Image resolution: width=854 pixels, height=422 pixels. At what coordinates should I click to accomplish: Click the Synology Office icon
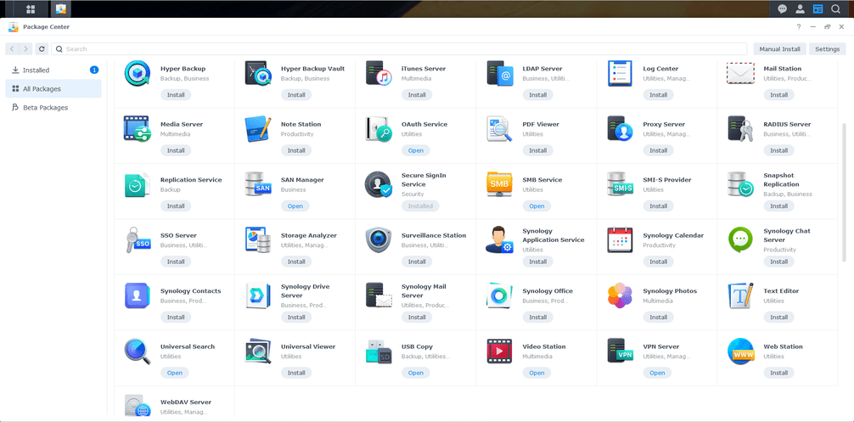[499, 295]
